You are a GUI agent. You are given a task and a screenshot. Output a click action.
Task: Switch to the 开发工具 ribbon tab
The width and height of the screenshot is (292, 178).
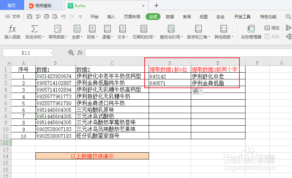[x=242, y=17]
